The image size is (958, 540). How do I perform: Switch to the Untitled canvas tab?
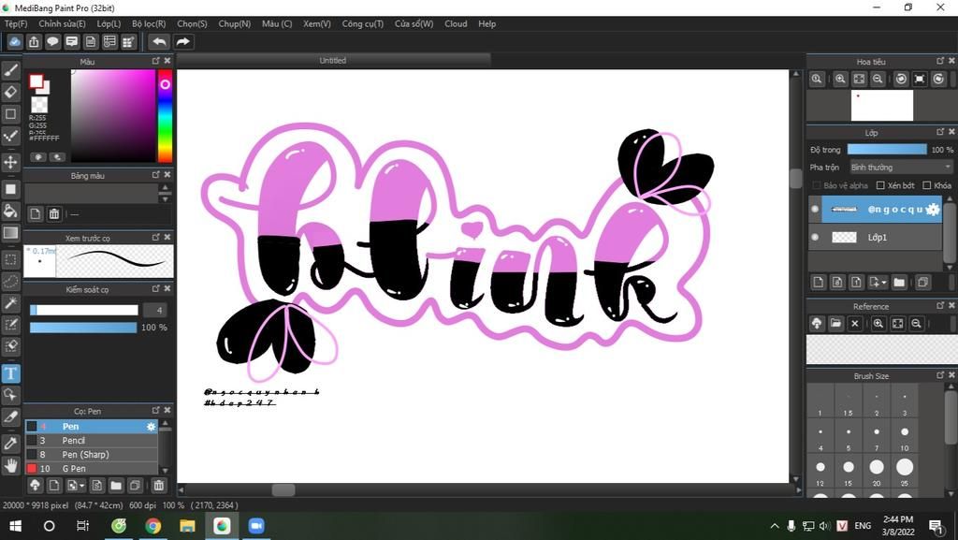click(333, 61)
